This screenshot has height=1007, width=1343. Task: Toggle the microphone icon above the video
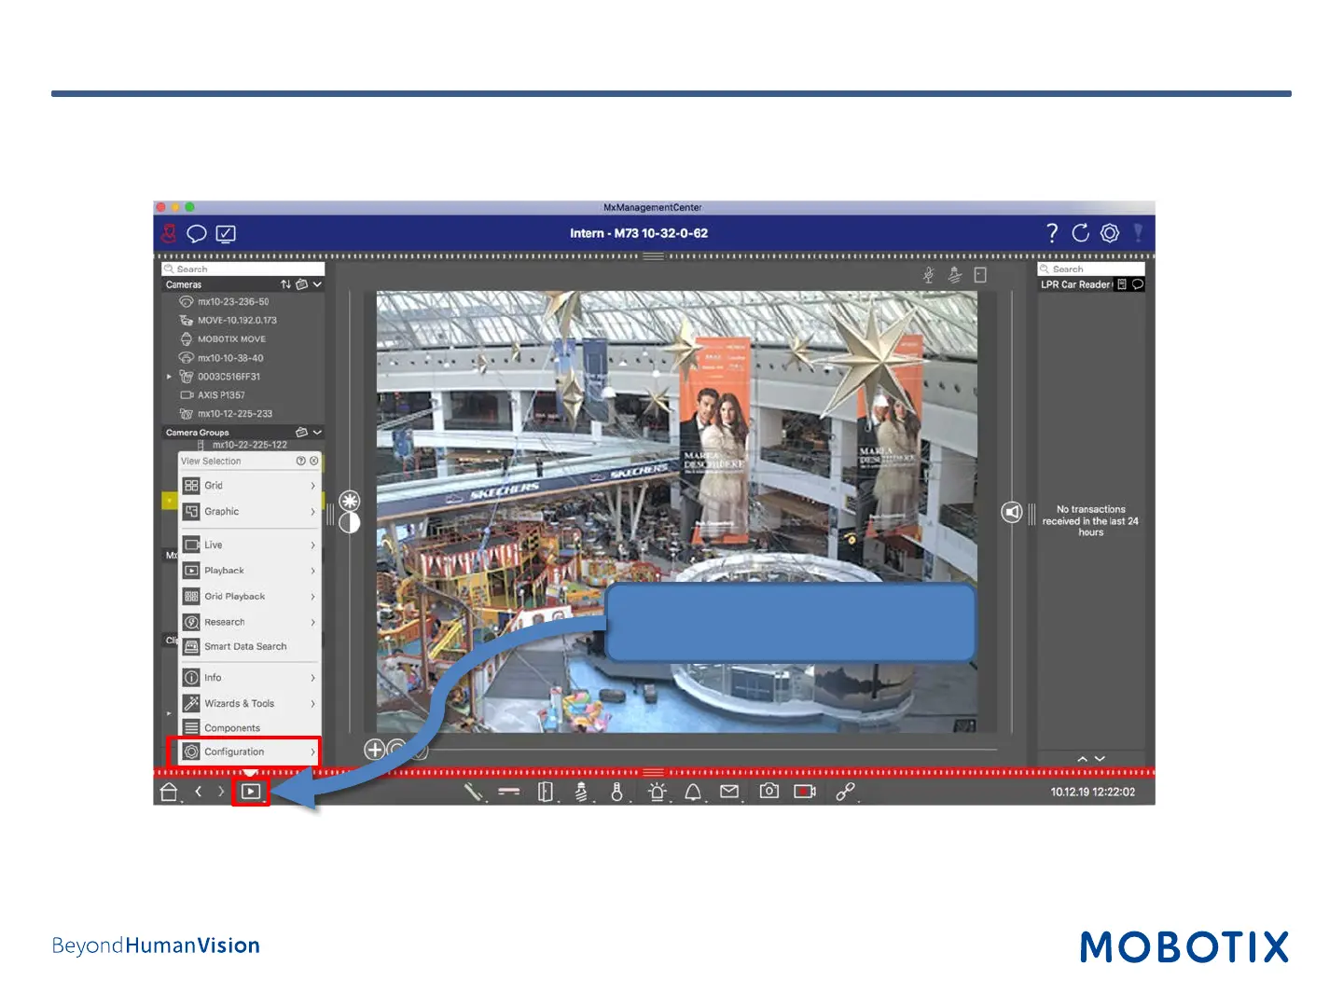(x=929, y=275)
